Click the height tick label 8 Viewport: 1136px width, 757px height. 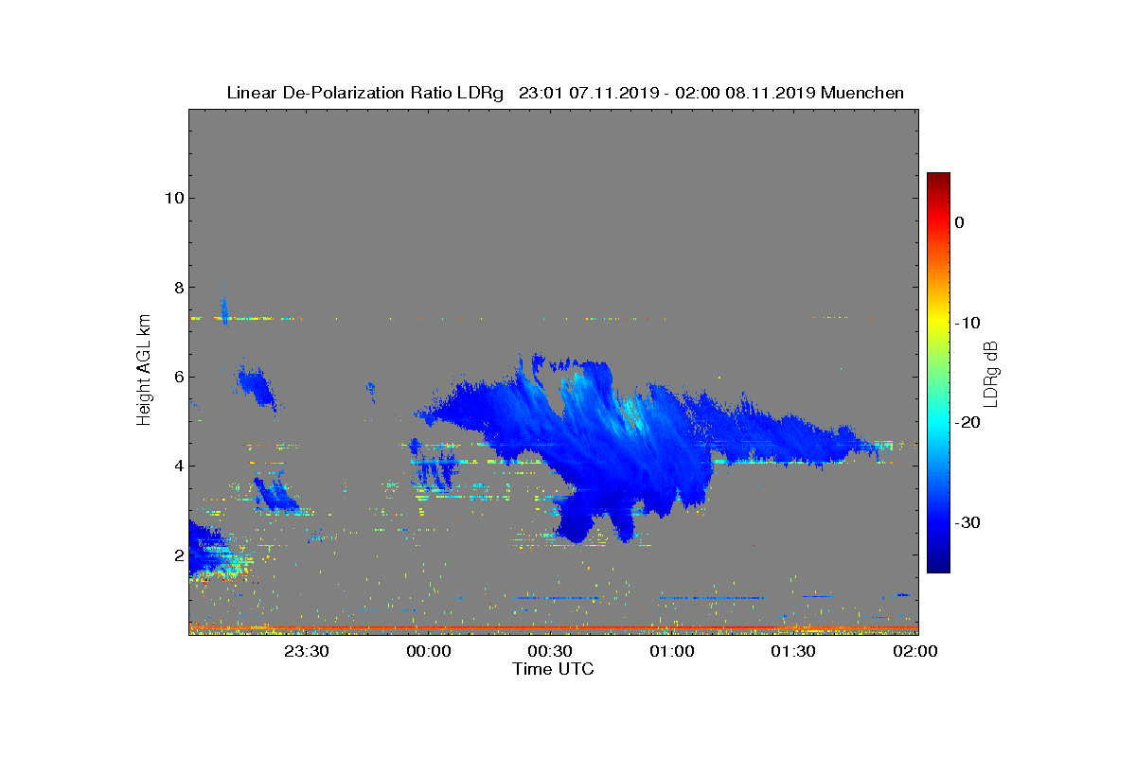point(177,287)
